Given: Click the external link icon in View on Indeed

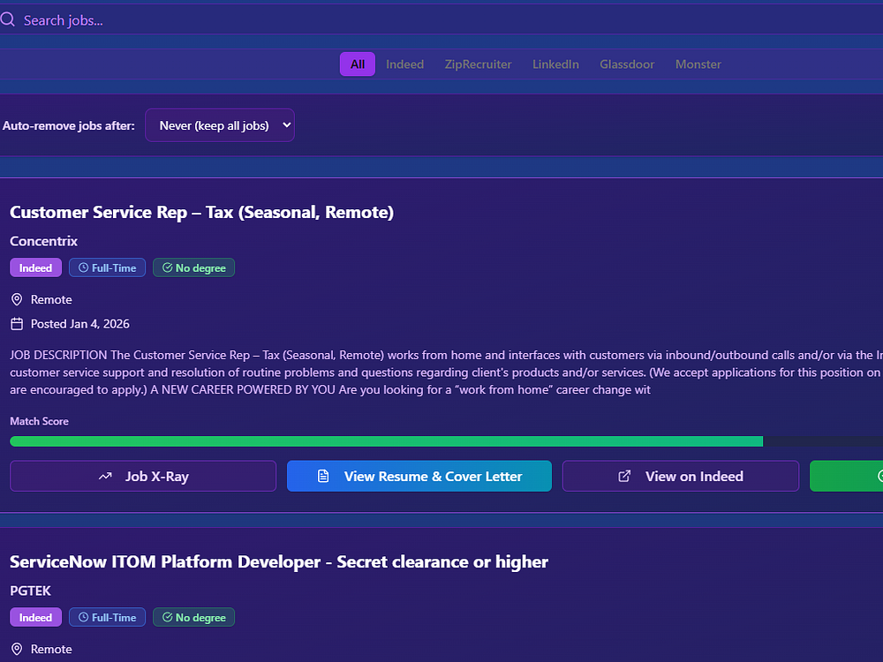Looking at the screenshot, I should click(624, 477).
